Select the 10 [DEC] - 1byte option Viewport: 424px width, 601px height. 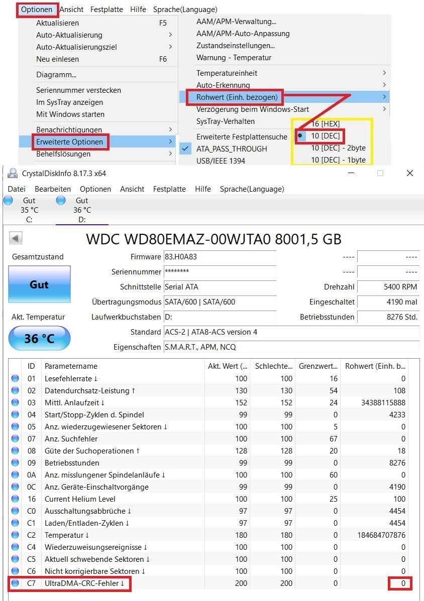tap(338, 160)
